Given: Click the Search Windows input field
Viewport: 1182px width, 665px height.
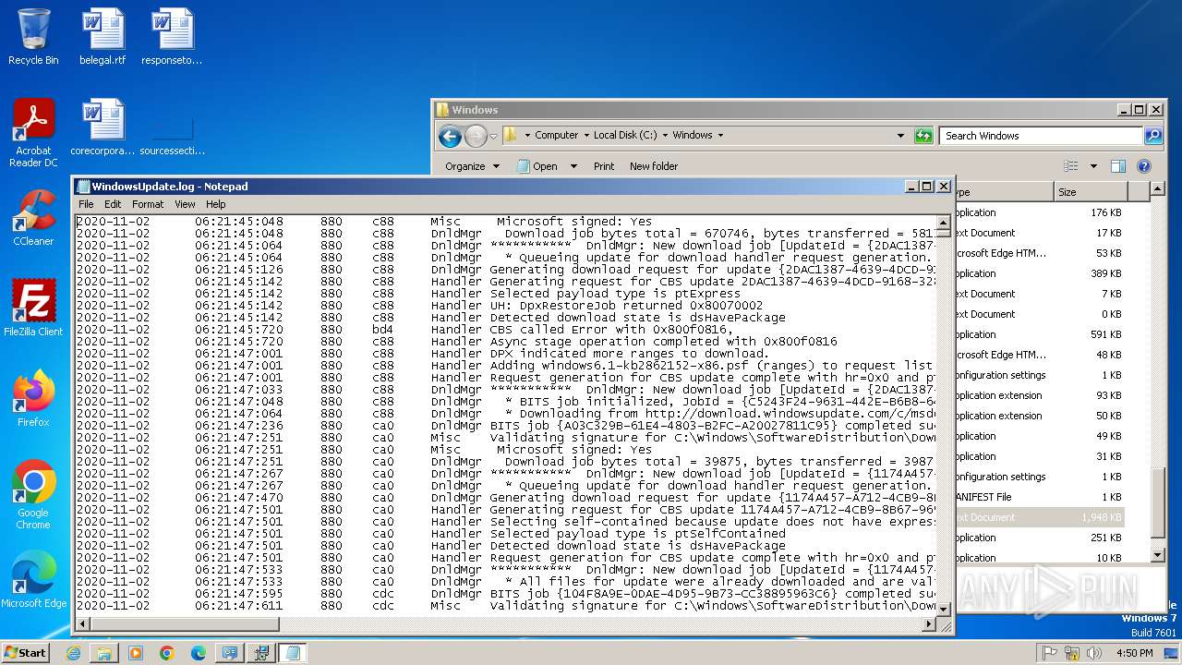Looking at the screenshot, I should (x=1040, y=136).
